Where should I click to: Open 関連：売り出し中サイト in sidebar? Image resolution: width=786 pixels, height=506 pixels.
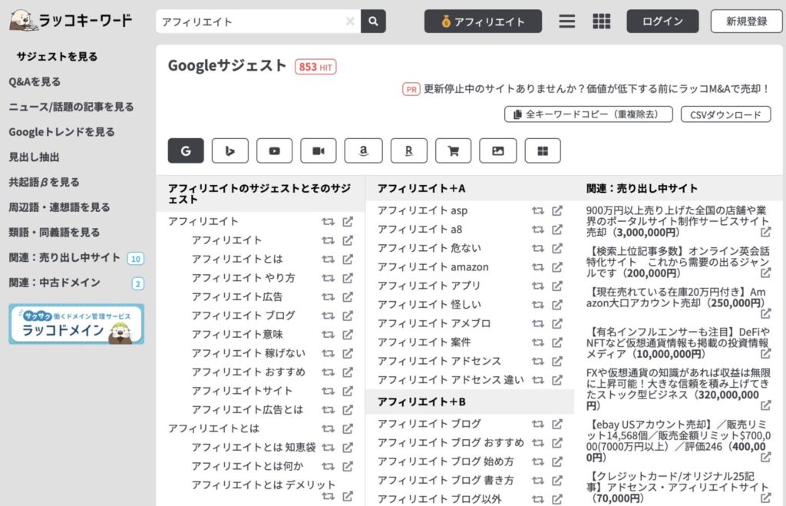click(64, 258)
